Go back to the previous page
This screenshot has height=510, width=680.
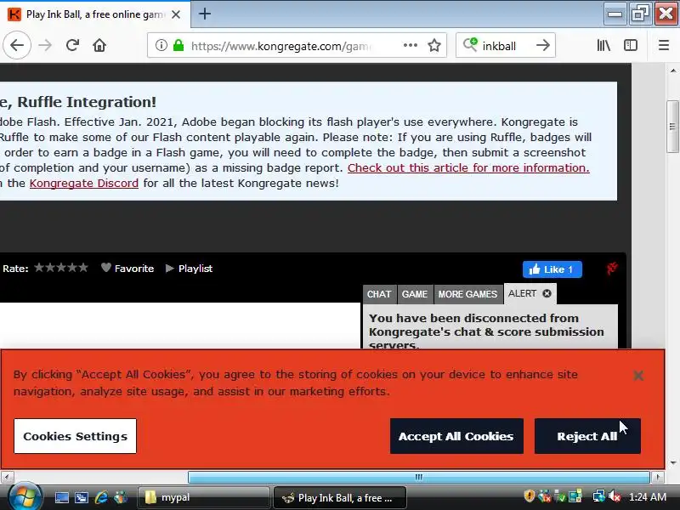pyautogui.click(x=17, y=45)
